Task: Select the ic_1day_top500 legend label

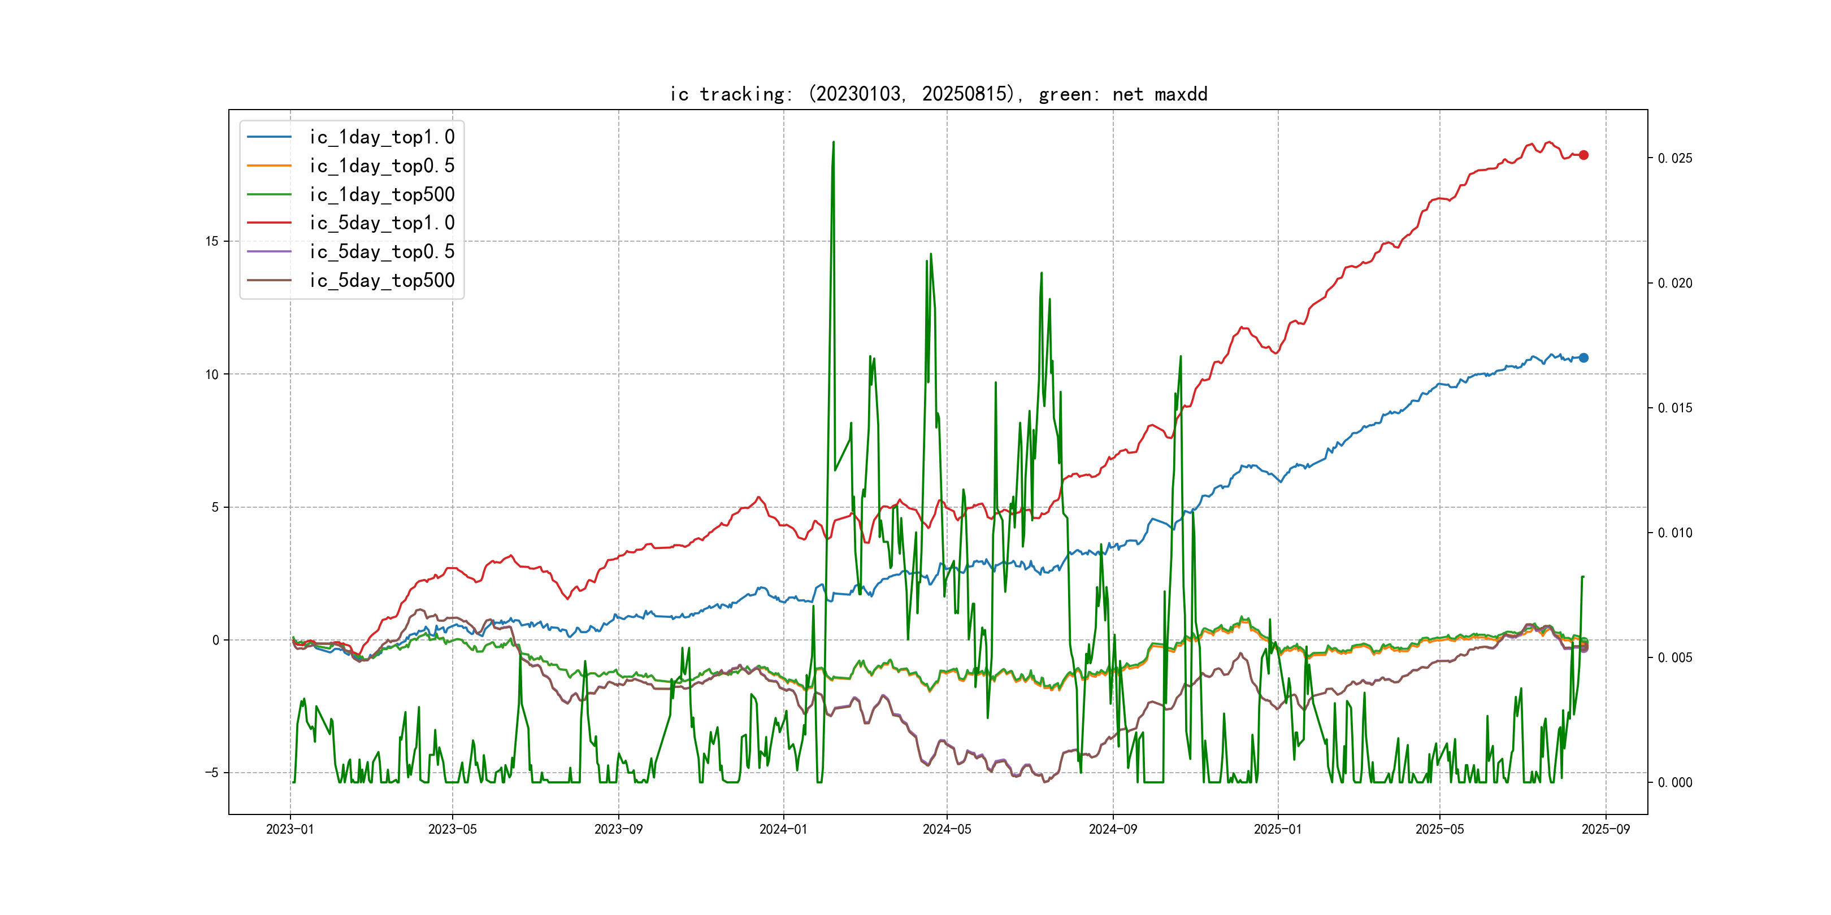Action: (x=381, y=195)
